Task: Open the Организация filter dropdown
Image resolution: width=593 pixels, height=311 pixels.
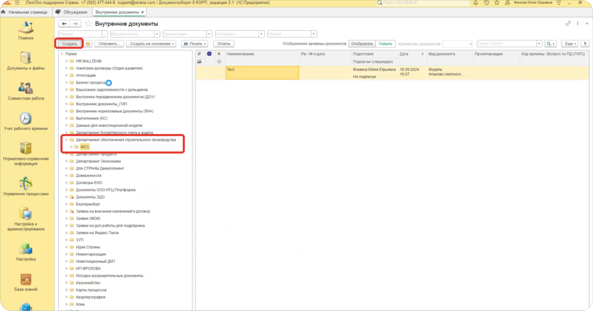Action: (x=209, y=34)
